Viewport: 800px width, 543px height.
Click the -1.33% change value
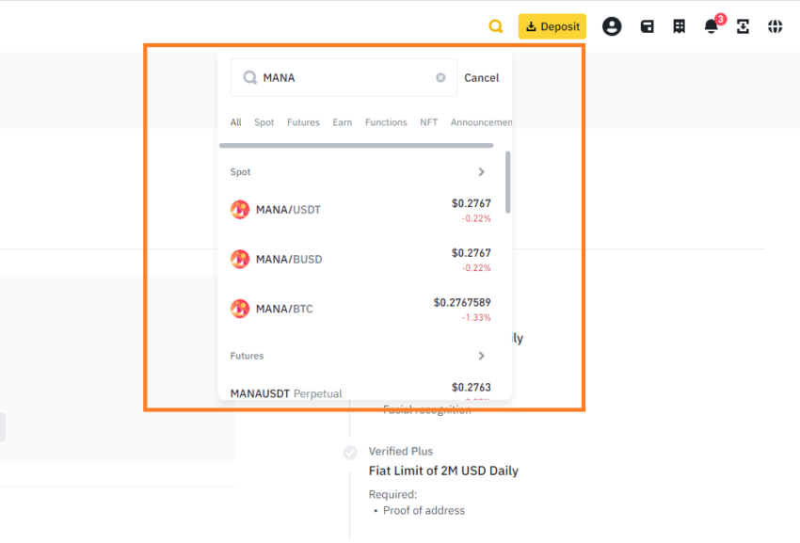pyautogui.click(x=476, y=317)
